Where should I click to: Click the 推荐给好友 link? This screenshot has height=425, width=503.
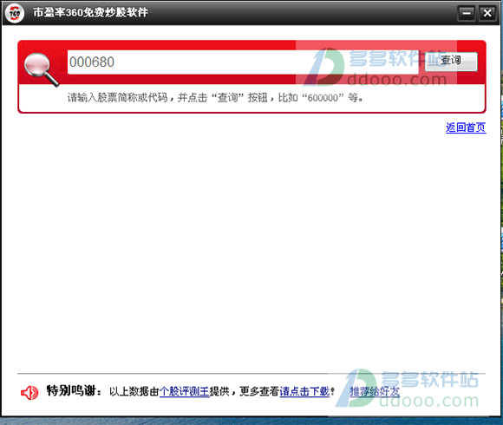point(375,391)
